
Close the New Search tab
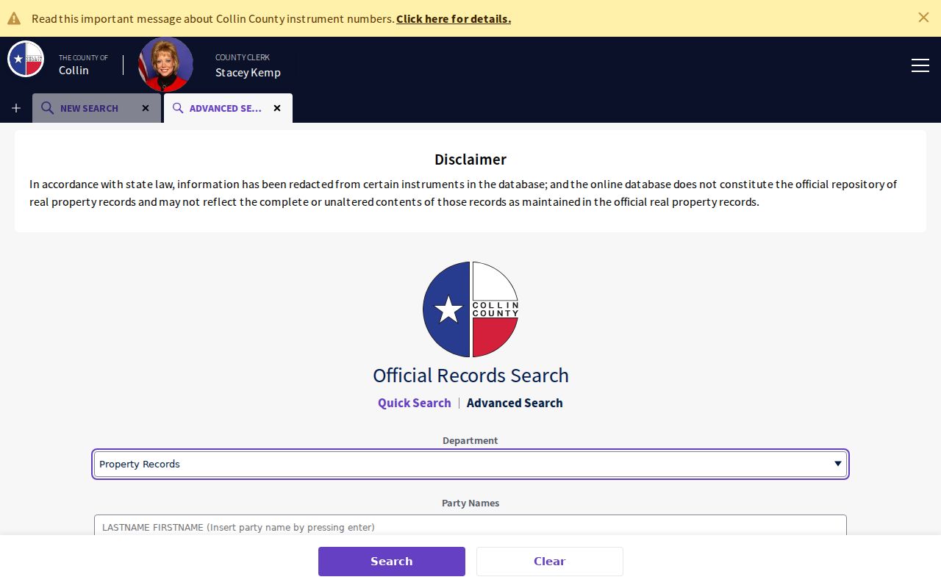[146, 108]
